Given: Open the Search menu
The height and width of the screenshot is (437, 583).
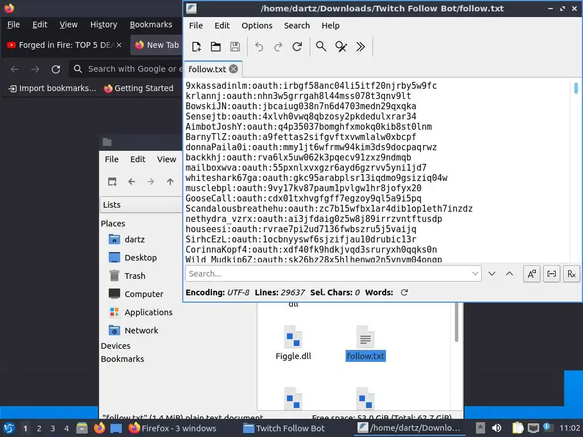Looking at the screenshot, I should tap(297, 26).
